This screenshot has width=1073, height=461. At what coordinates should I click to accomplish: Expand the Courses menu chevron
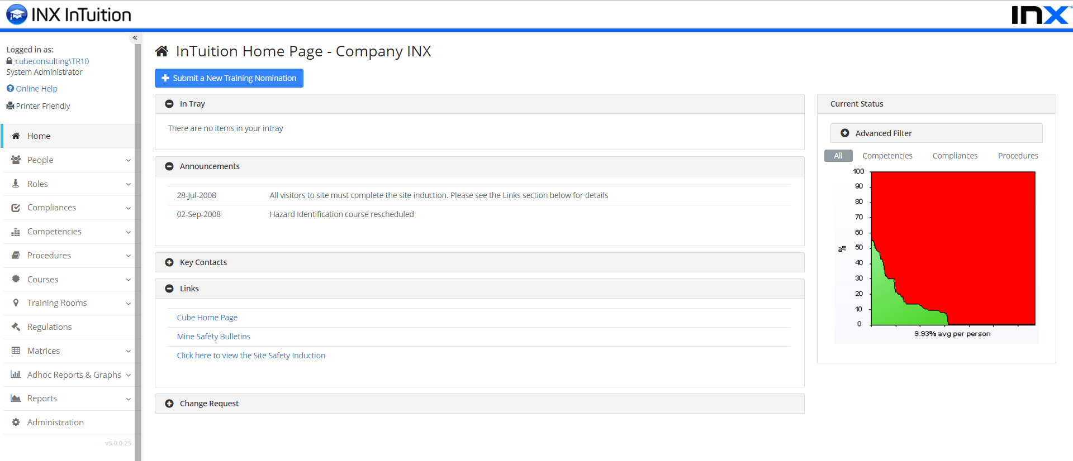129,280
